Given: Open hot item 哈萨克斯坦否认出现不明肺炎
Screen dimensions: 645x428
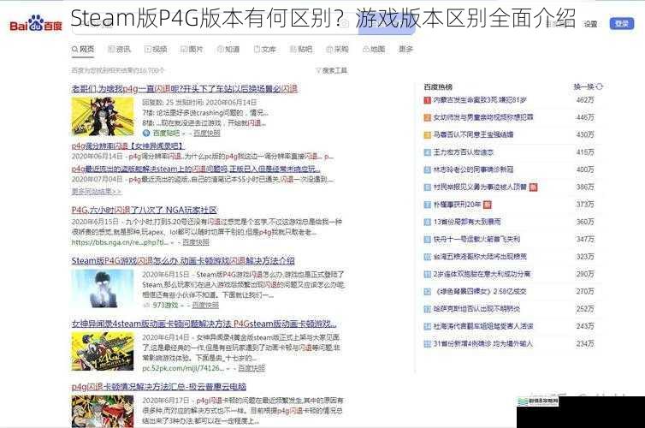Looking at the screenshot, I should point(476,309).
